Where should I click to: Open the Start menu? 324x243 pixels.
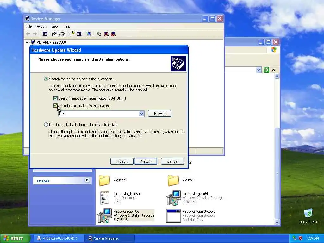pos(15,238)
